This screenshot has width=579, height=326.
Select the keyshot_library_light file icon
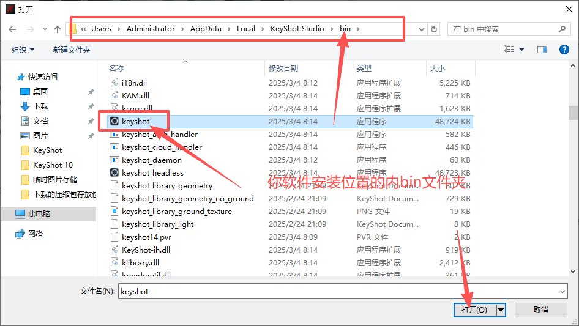click(x=114, y=224)
